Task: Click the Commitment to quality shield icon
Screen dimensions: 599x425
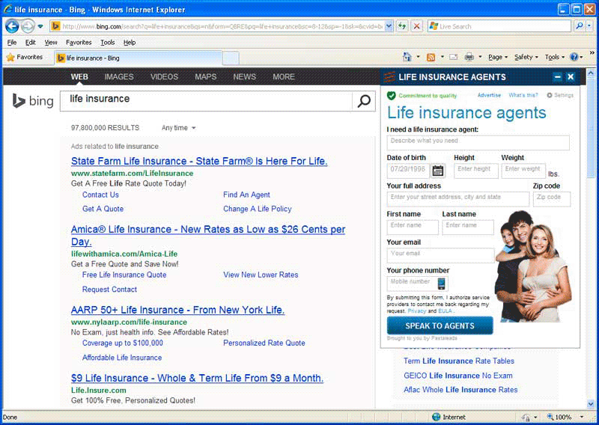Action: tap(391, 96)
